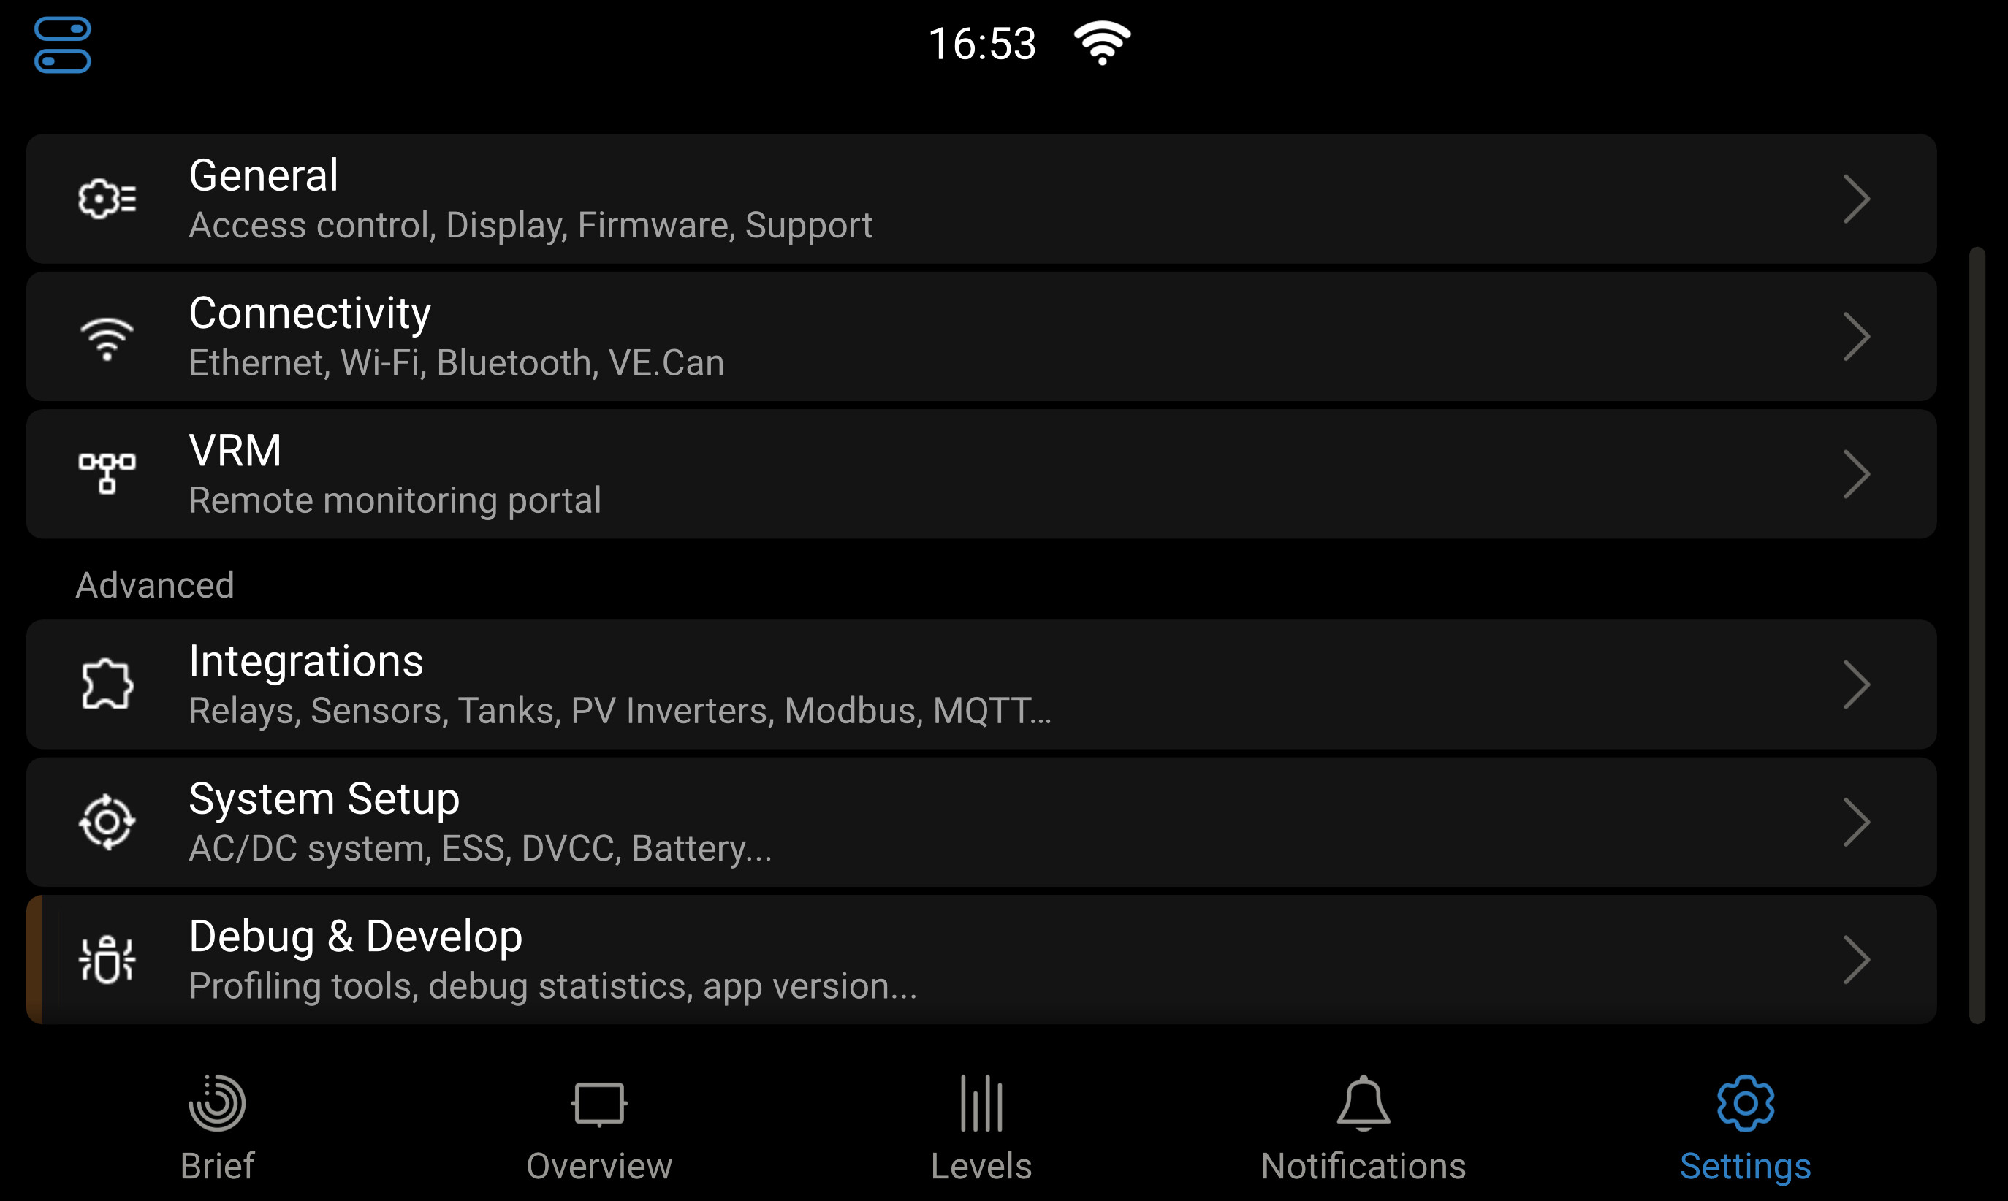Expand the VRM chevron arrow
Viewport: 2008px width, 1201px height.
click(x=1856, y=474)
